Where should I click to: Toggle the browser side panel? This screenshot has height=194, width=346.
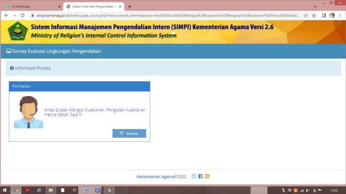[x=324, y=15]
